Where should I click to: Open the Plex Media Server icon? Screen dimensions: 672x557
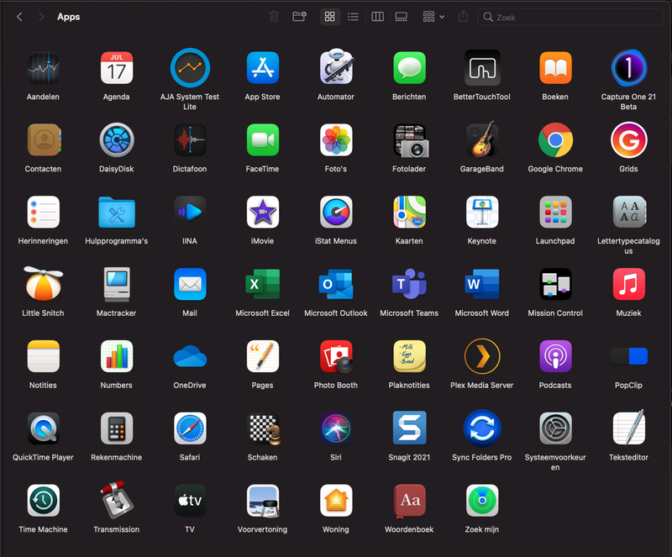pyautogui.click(x=482, y=356)
